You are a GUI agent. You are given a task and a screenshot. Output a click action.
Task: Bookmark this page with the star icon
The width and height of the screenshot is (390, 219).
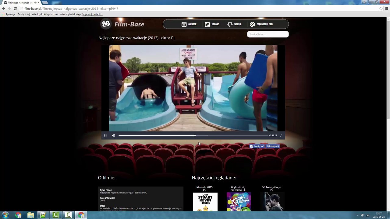(x=381, y=9)
